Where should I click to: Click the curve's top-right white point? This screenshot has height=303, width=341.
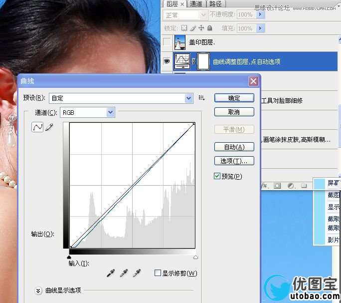point(194,124)
